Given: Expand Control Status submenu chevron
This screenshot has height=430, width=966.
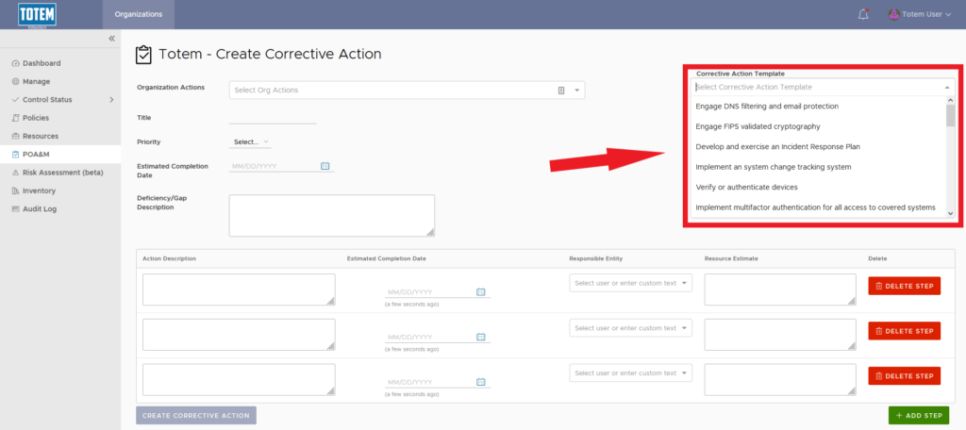Looking at the screenshot, I should (111, 100).
